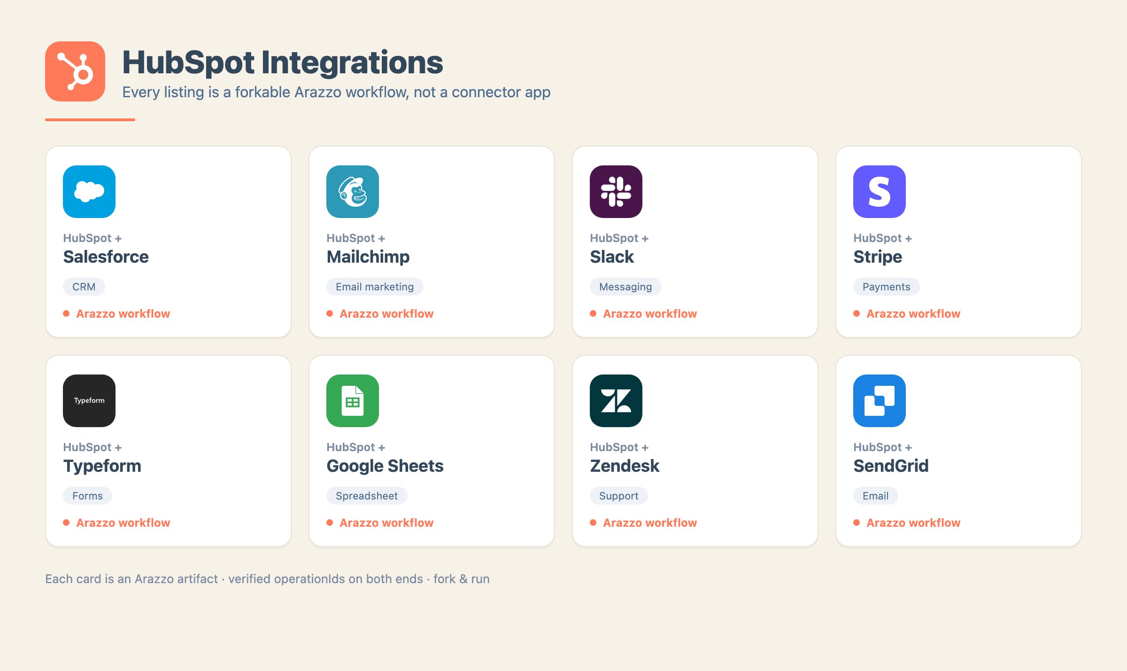Choose the Spreadsheet category tag
The image size is (1127, 671).
tap(367, 496)
